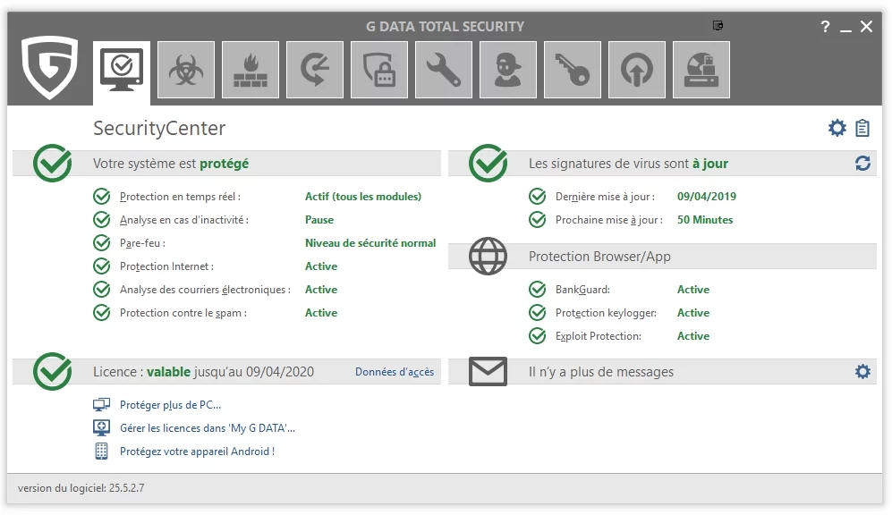Click check icon beside Protection en temps réel
Image resolution: width=892 pixels, height=515 pixels.
pos(102,197)
